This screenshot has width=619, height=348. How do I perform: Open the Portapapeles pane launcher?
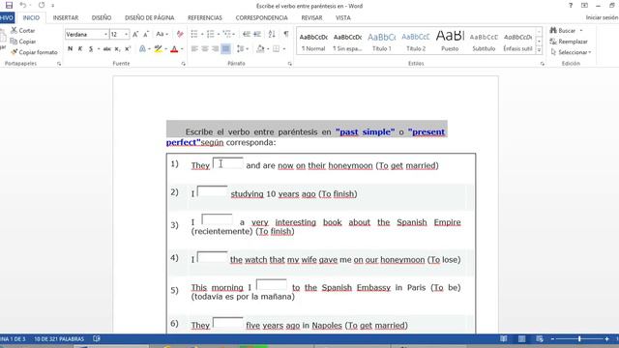pos(59,64)
